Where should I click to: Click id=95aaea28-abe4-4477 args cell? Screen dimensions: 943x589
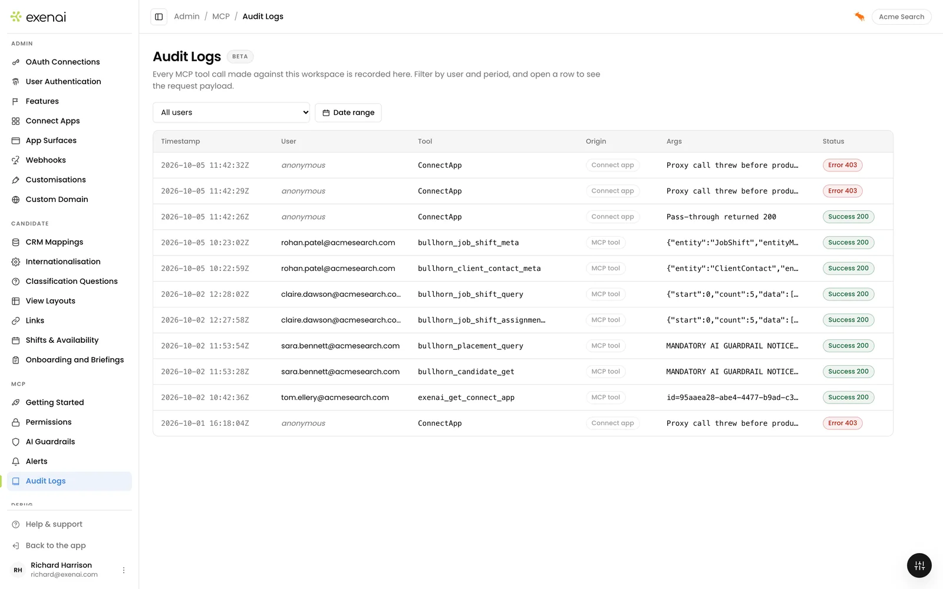tap(733, 398)
